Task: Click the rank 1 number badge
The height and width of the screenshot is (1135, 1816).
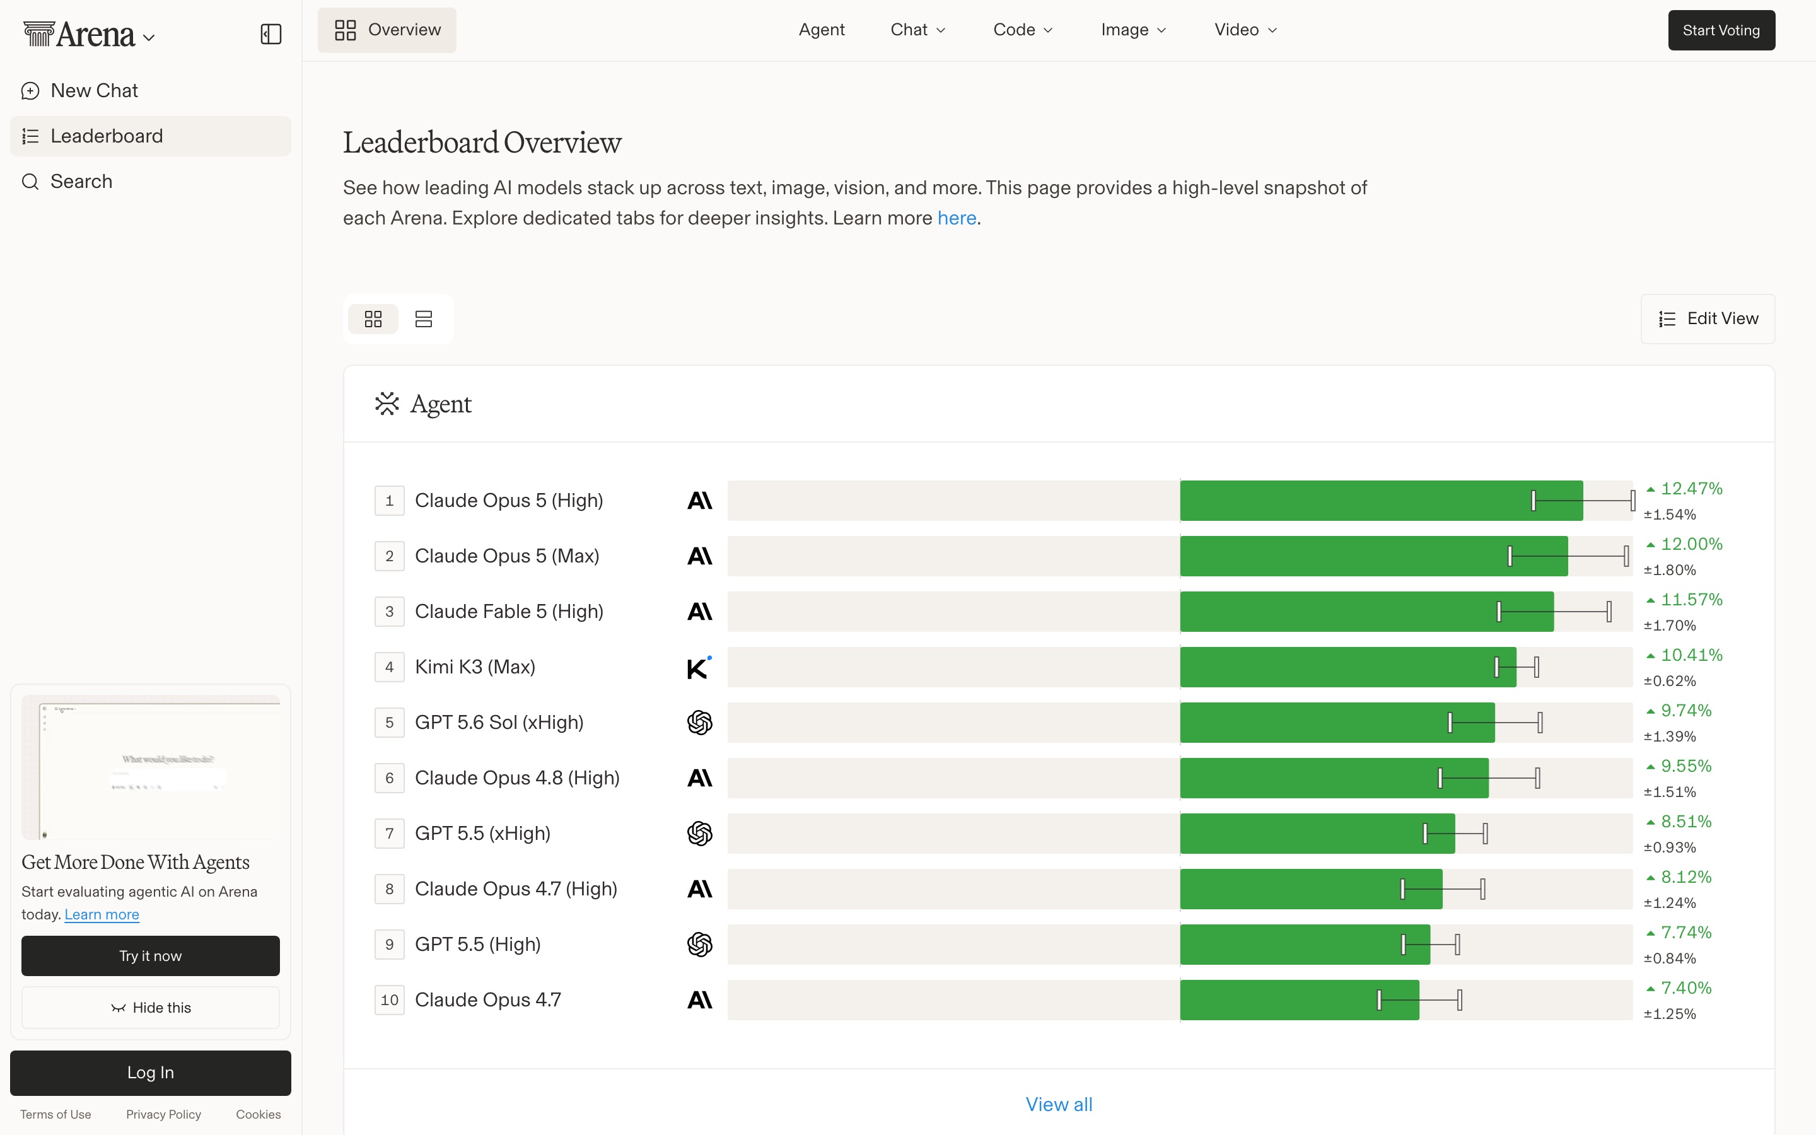Action: [390, 501]
